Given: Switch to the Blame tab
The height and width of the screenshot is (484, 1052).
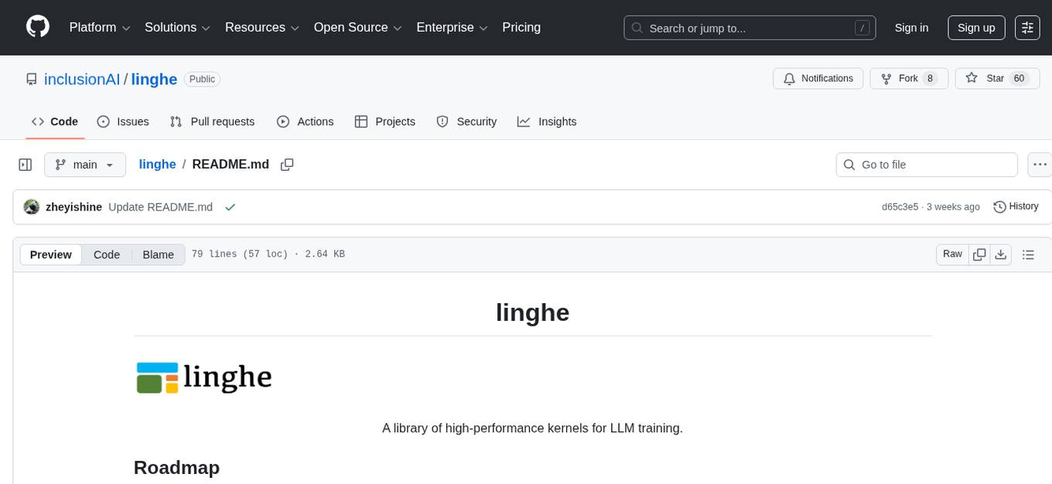Looking at the screenshot, I should pos(158,254).
